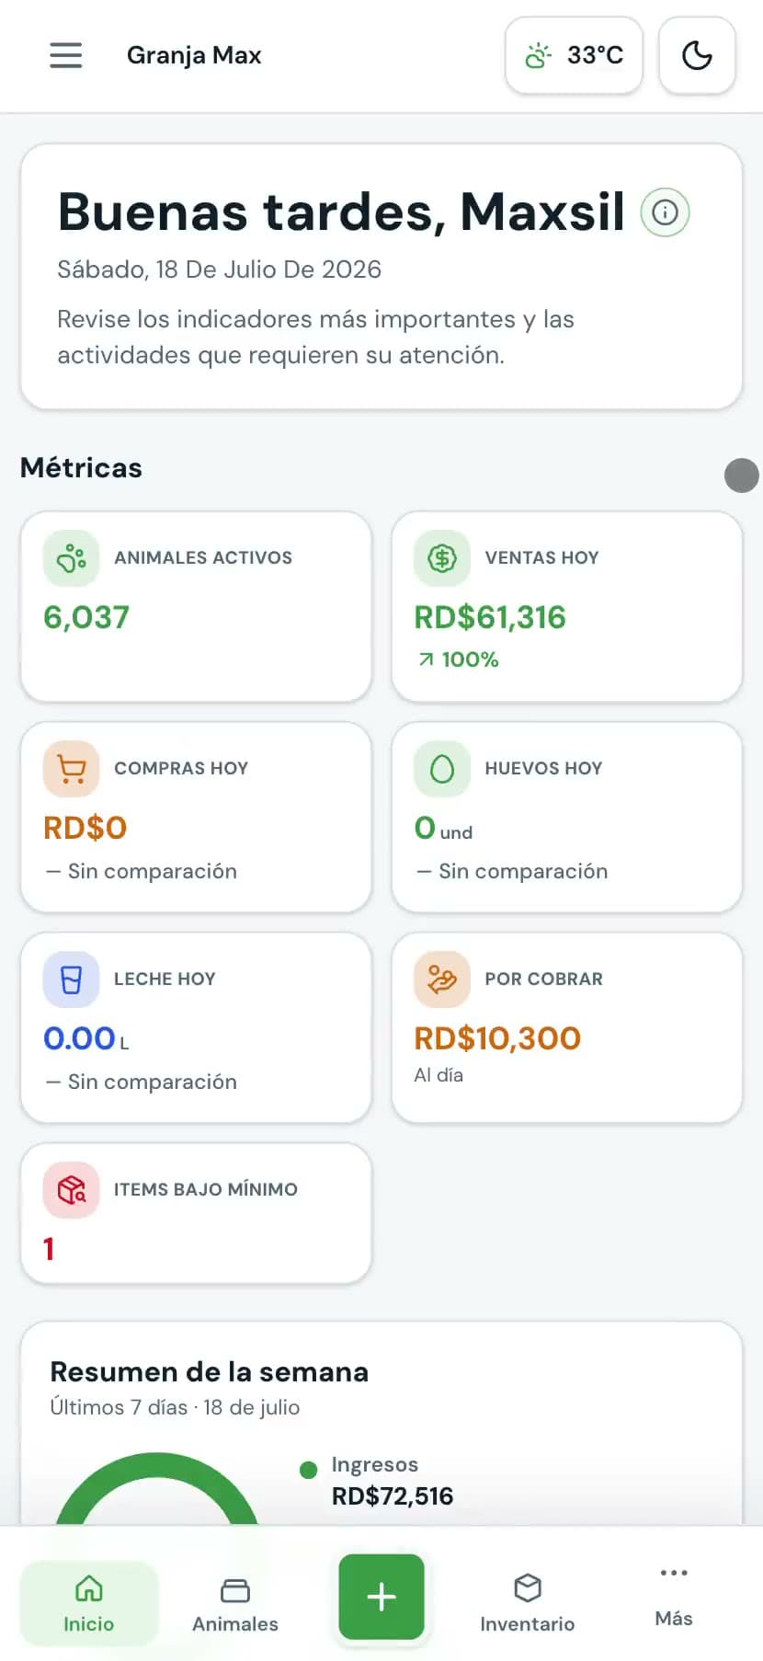Click the green ingresos donut chart
Screen dimensions: 763x1661
pyautogui.click(x=156, y=1487)
